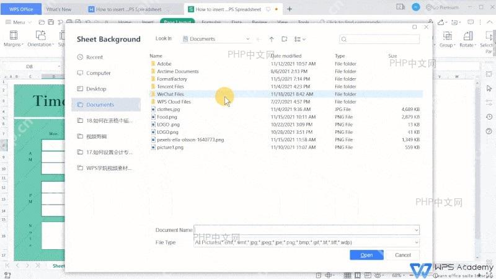Collapse the ribbon with the chevron
Screen dimensions: 496x279
489,22
